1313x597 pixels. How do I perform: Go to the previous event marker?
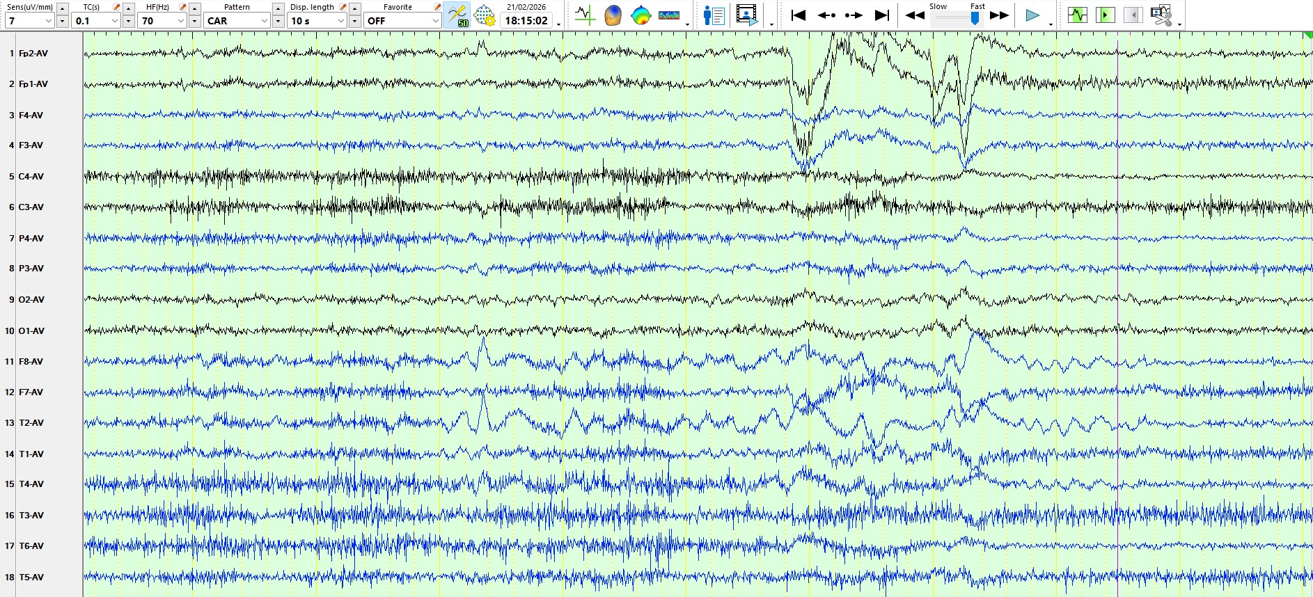(826, 15)
